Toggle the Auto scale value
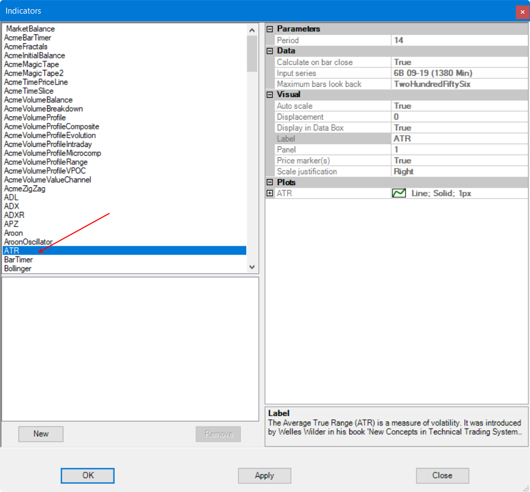 tap(458, 106)
